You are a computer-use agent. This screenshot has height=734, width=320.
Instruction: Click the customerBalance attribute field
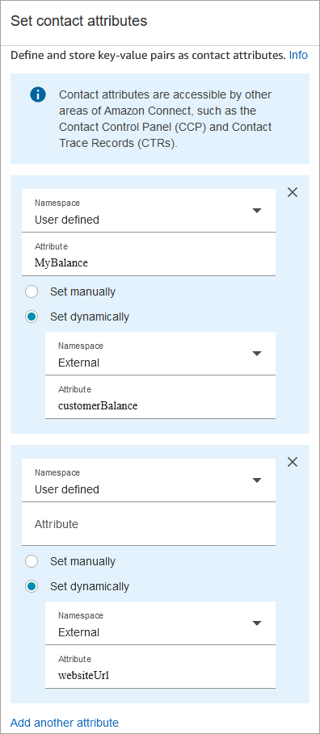click(x=160, y=397)
